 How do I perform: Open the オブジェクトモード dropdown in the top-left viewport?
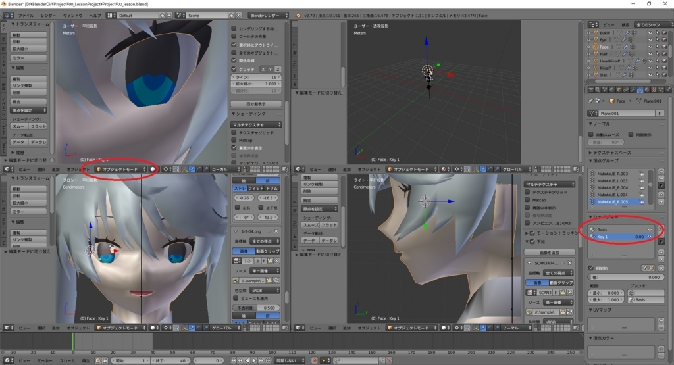click(x=121, y=169)
